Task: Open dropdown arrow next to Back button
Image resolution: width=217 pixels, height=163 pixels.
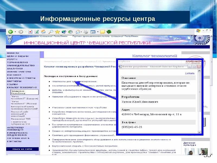Action: (15, 32)
